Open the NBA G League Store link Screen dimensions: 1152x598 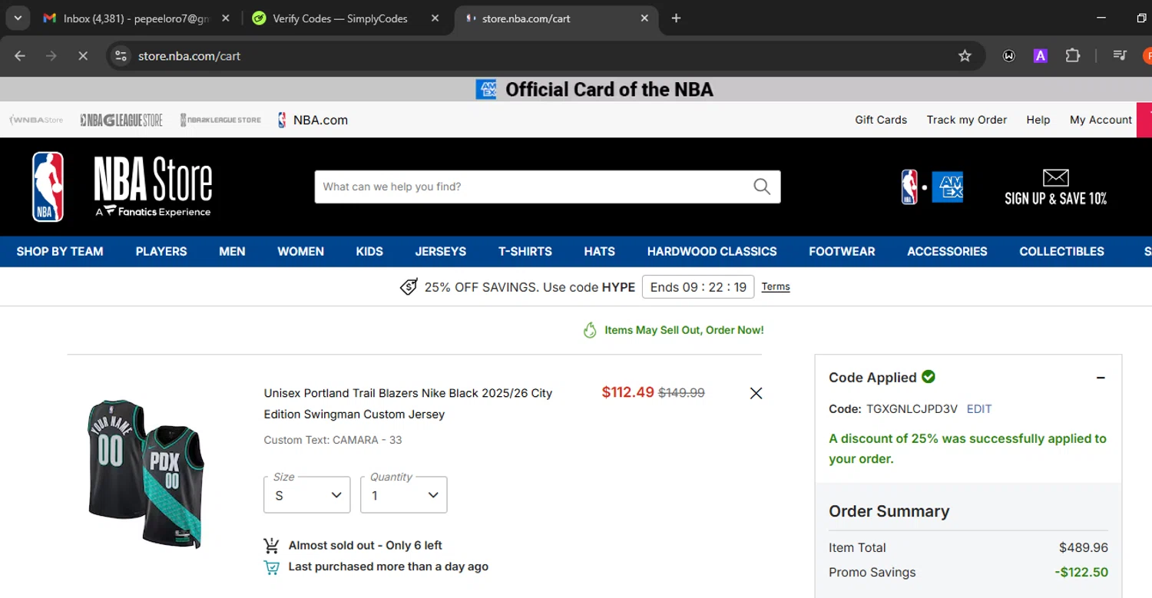tap(121, 120)
